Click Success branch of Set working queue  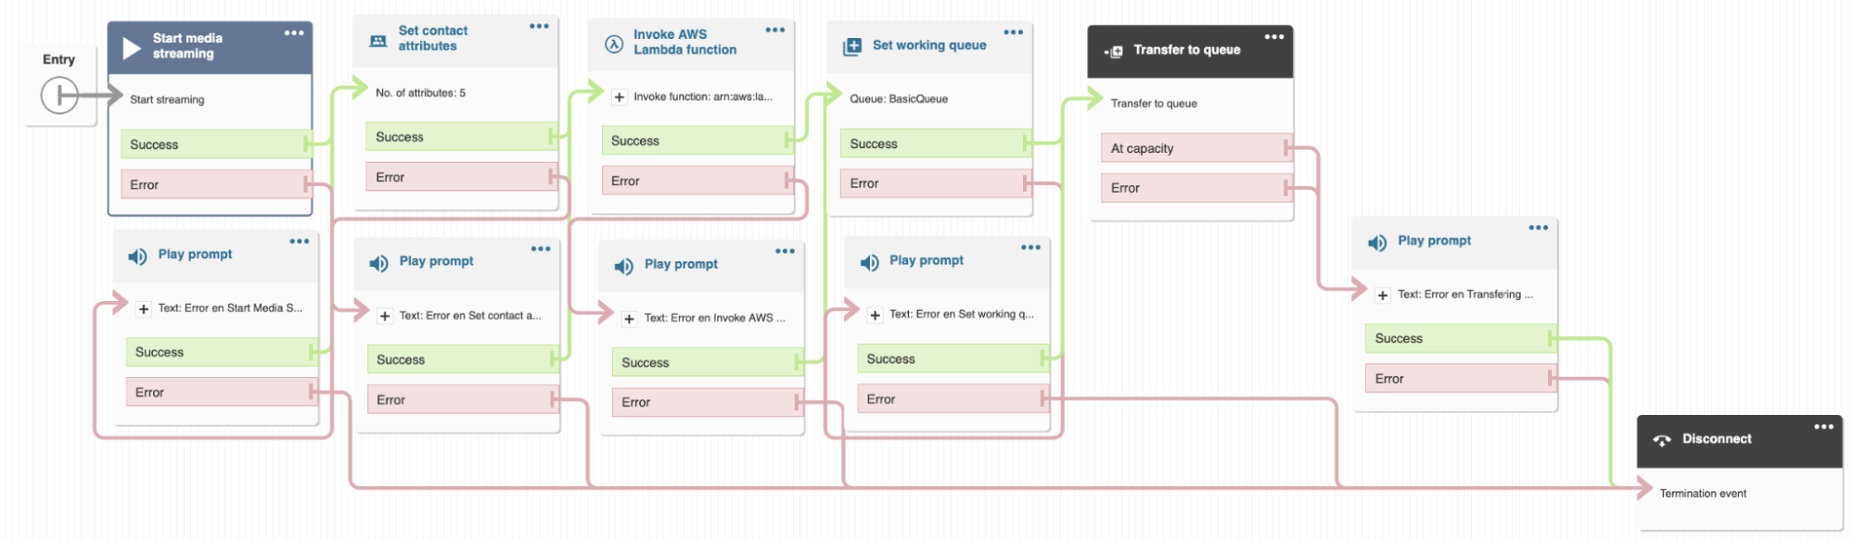click(936, 144)
